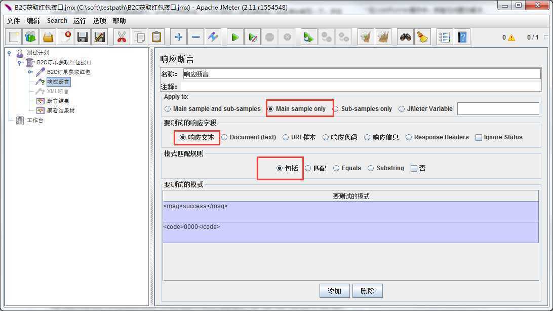553x311 pixels.
Task: Tick the 否 checkbox
Action: (414, 169)
